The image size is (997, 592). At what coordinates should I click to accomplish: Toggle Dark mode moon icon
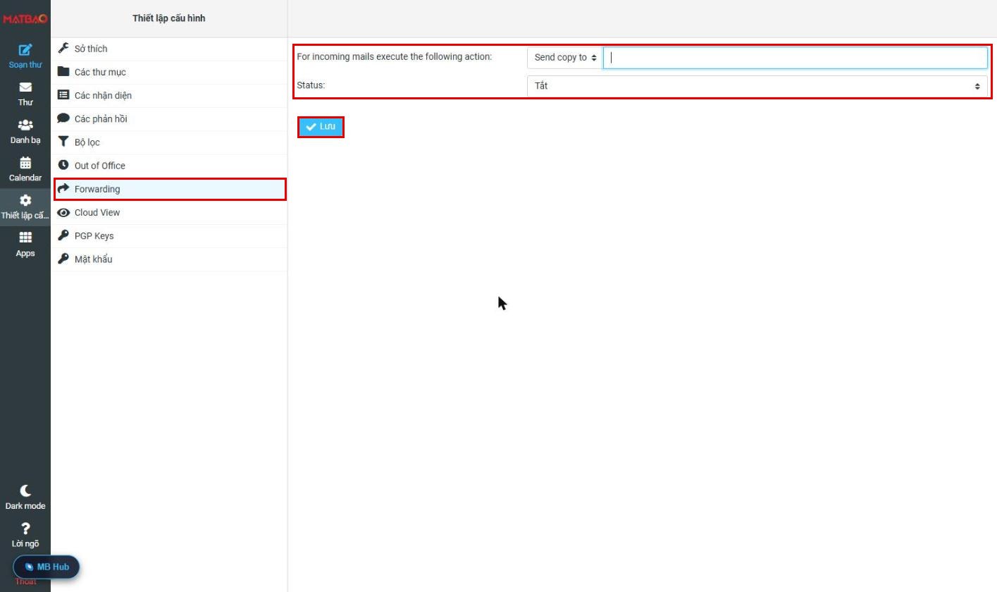(x=25, y=491)
